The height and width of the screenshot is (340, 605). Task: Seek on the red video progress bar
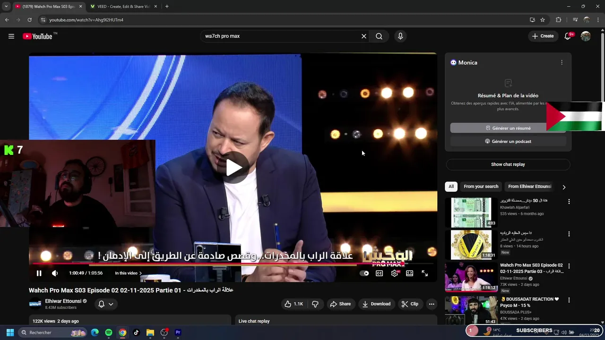click(233, 264)
